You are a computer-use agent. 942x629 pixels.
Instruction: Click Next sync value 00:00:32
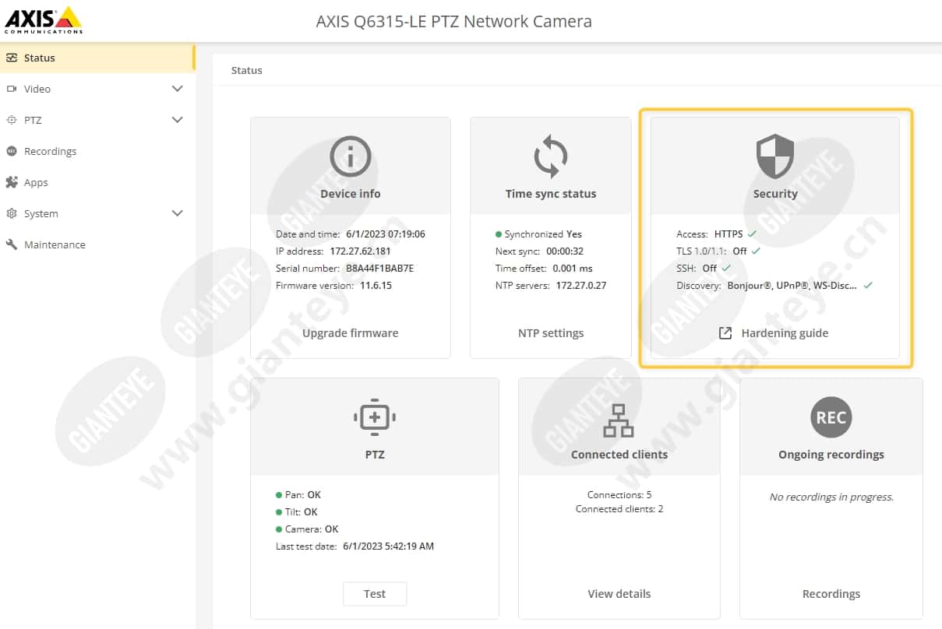pos(565,251)
